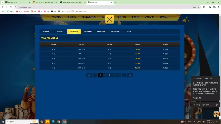
Task: Open the notification center icon
Action: [217, 122]
